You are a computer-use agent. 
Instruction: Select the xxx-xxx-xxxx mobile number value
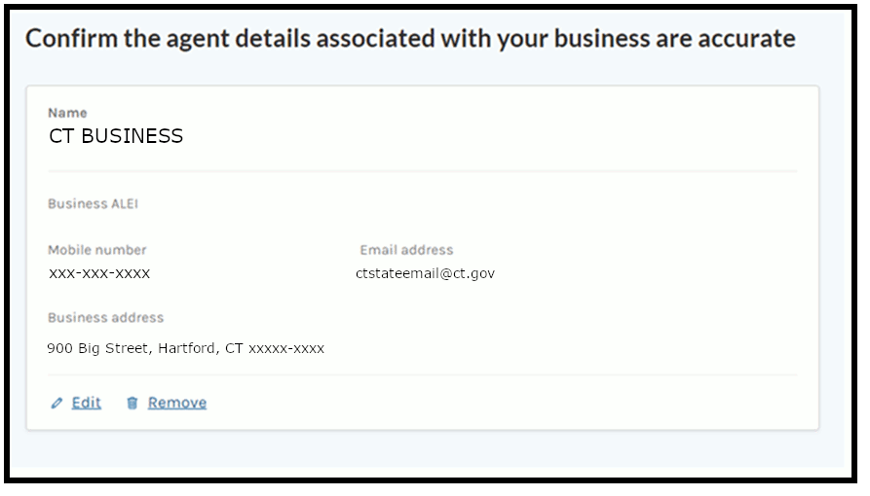[x=99, y=273]
